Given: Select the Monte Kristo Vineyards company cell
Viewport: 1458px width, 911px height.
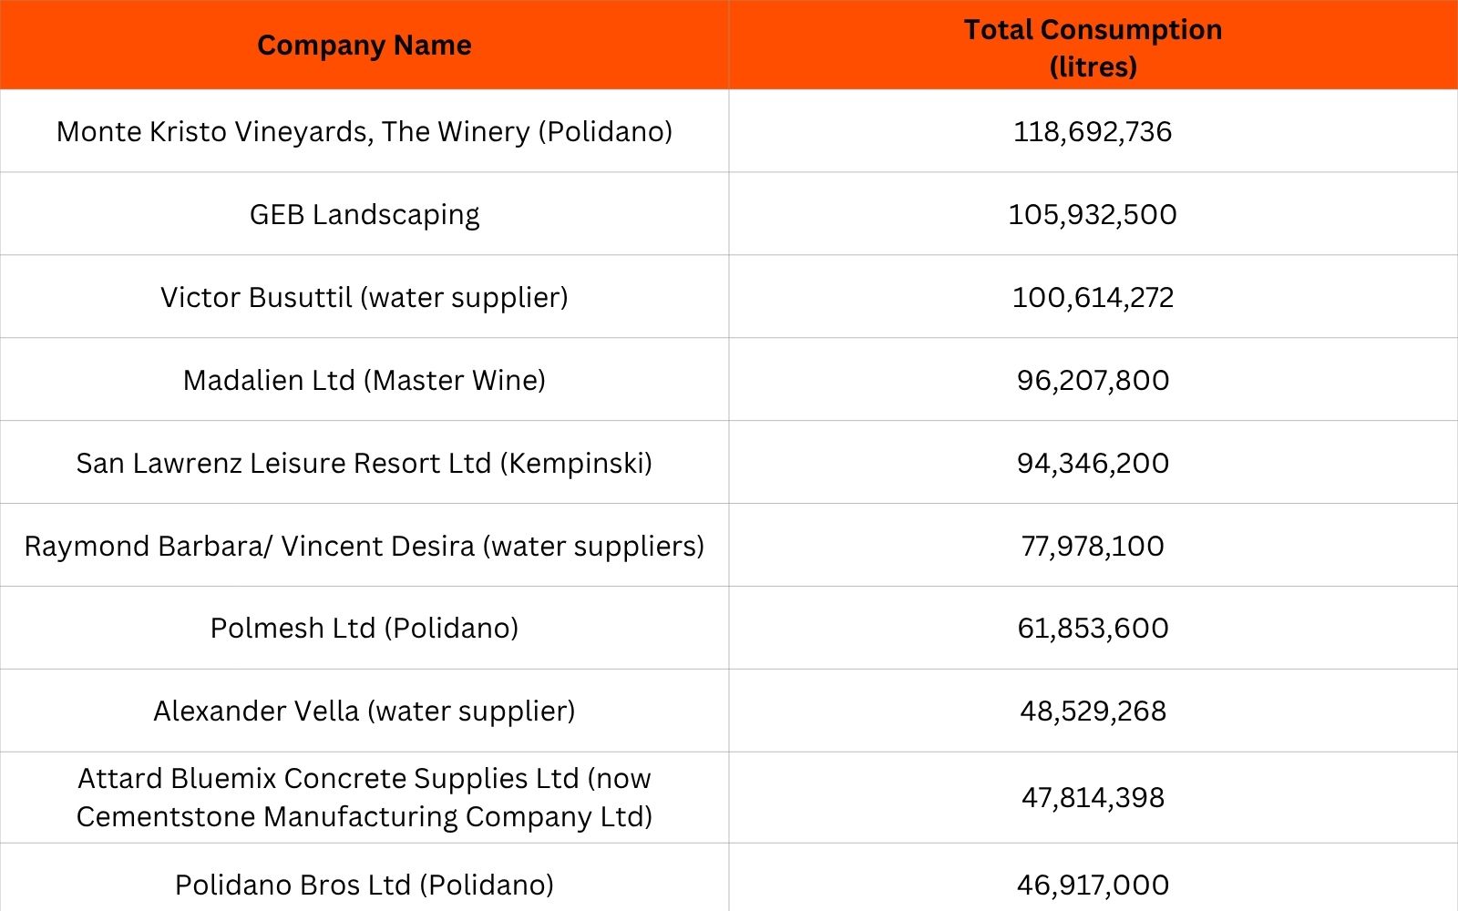Looking at the screenshot, I should click(x=364, y=131).
